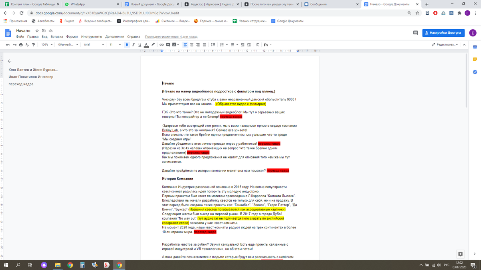Viewport: 481px width, 270px height.
Task: Click the print icon
Action: 21,44
